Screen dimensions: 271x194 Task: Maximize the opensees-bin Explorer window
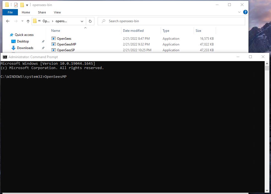[x=229, y=5]
